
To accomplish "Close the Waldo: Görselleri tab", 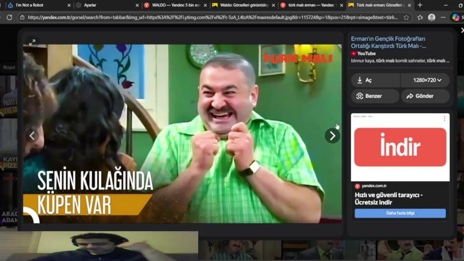I will [x=273, y=5].
